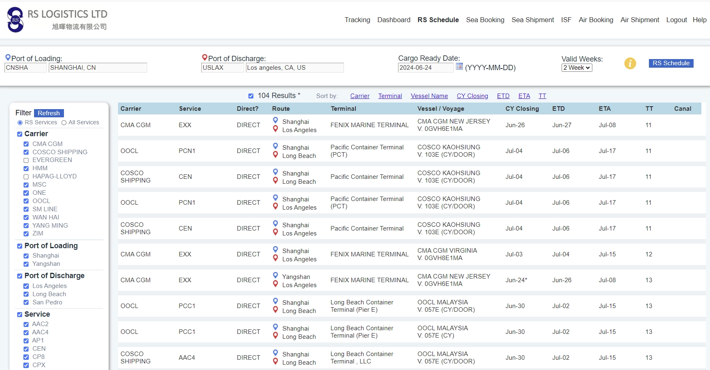Open the Valid Weeks dropdown

pyautogui.click(x=577, y=68)
